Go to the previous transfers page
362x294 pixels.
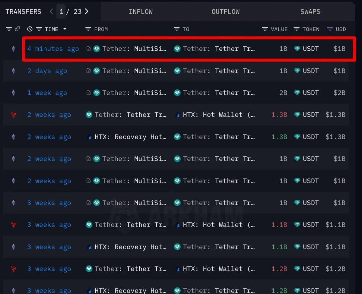51,11
